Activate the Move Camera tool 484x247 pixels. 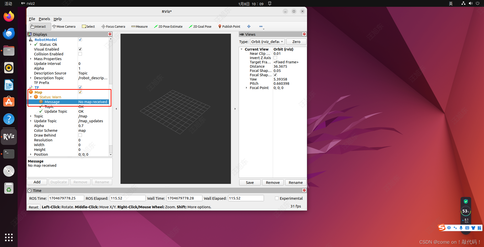coord(64,26)
